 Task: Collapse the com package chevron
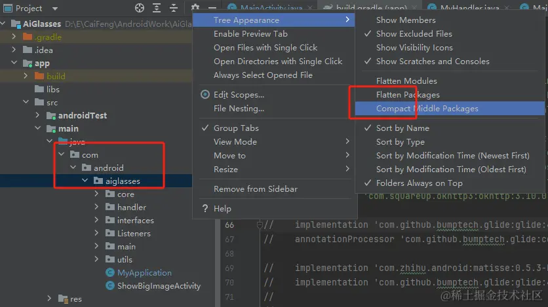61,154
